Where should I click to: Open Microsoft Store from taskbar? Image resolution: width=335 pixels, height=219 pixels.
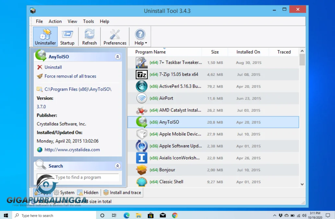(150, 215)
